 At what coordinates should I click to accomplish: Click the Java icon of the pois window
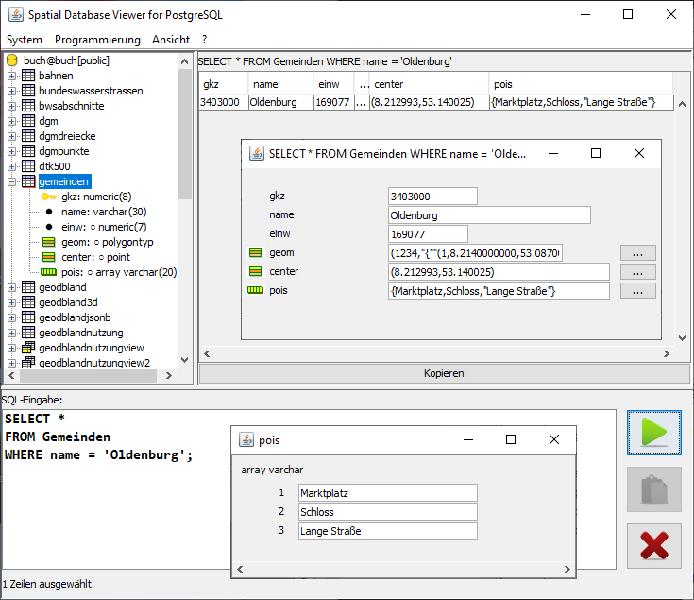click(246, 439)
